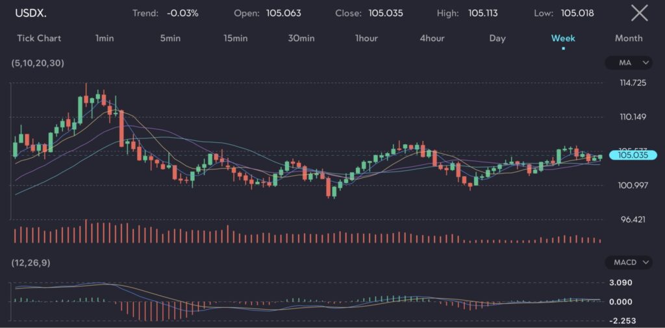Select the 5min timeframe

tap(170, 38)
